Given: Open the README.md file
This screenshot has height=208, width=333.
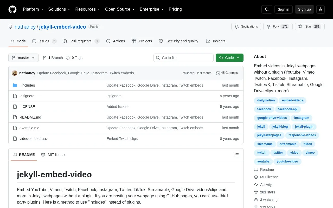Looking at the screenshot, I should click(30, 117).
